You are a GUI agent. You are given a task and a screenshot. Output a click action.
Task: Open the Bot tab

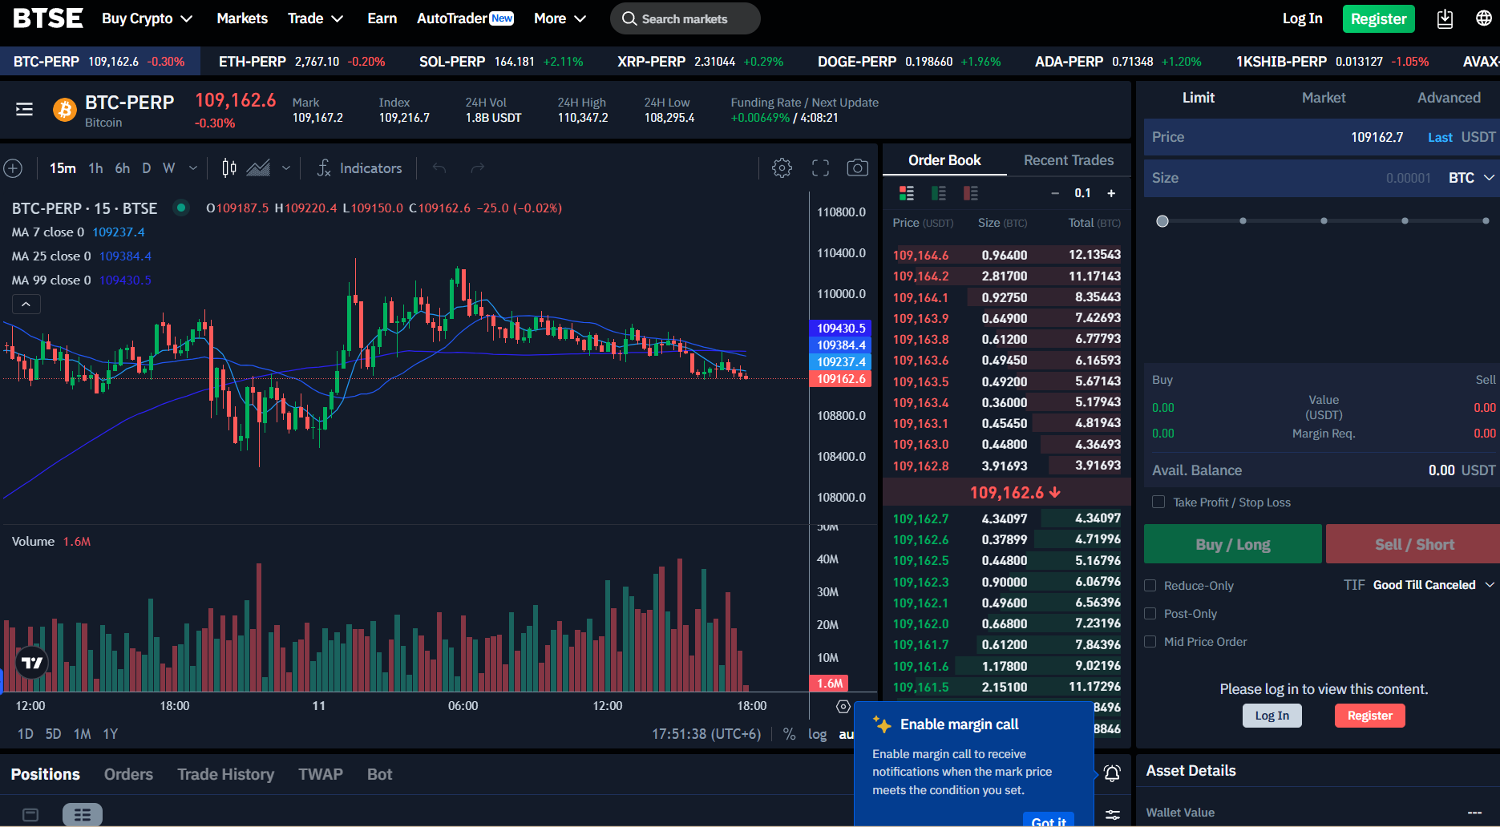pos(379,774)
